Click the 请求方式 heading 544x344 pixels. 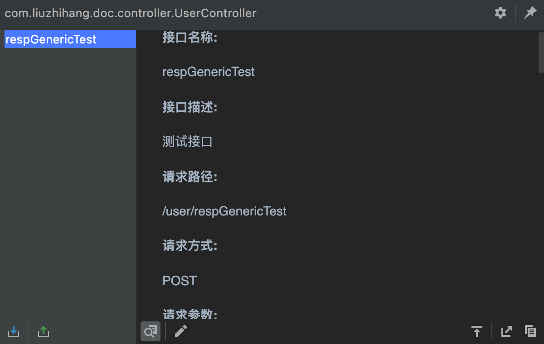pos(190,246)
